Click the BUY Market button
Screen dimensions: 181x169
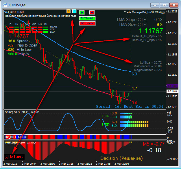(x=87, y=18)
